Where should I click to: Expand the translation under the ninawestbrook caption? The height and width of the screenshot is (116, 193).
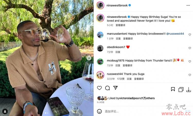[120, 25]
